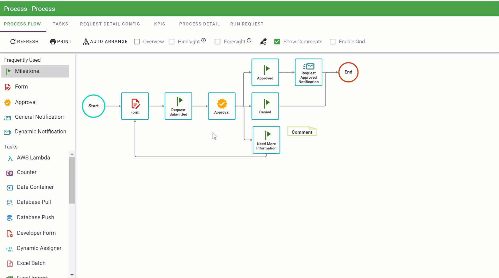Viewport: 499px width, 278px height.
Task: Select the Request Approved Notification node
Action: pyautogui.click(x=308, y=72)
